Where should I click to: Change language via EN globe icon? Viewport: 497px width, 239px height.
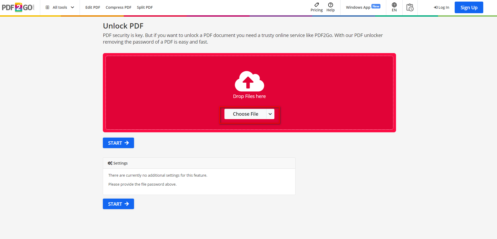(x=394, y=7)
